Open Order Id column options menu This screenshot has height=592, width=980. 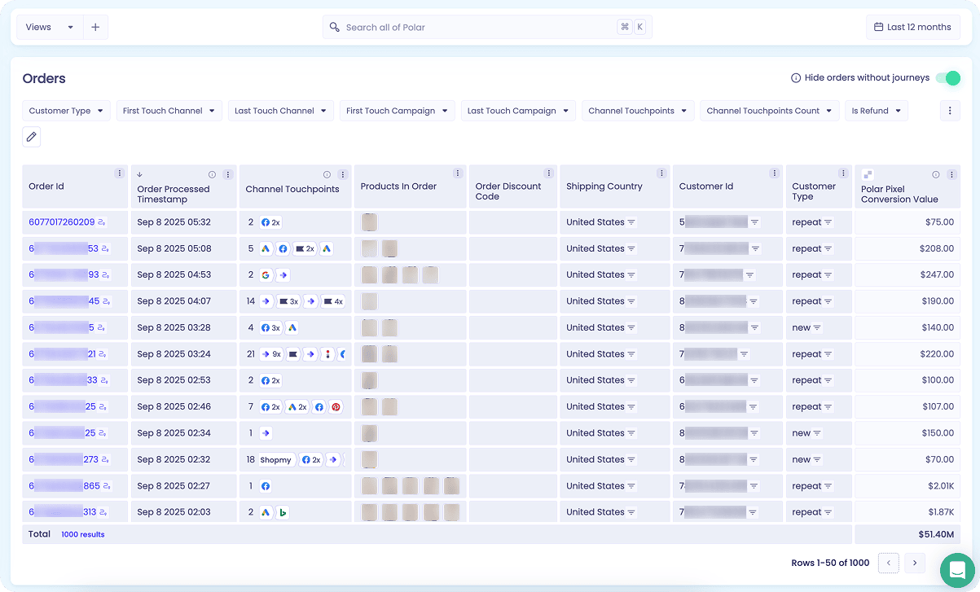click(x=120, y=173)
